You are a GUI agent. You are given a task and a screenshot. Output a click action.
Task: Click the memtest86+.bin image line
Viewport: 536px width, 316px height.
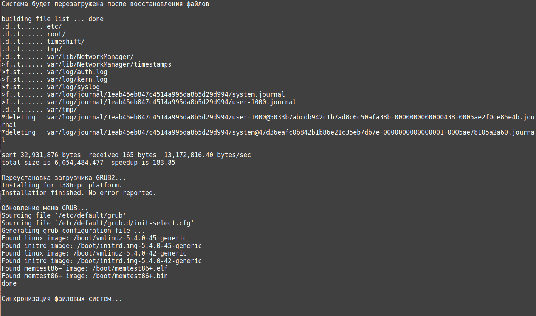85,276
